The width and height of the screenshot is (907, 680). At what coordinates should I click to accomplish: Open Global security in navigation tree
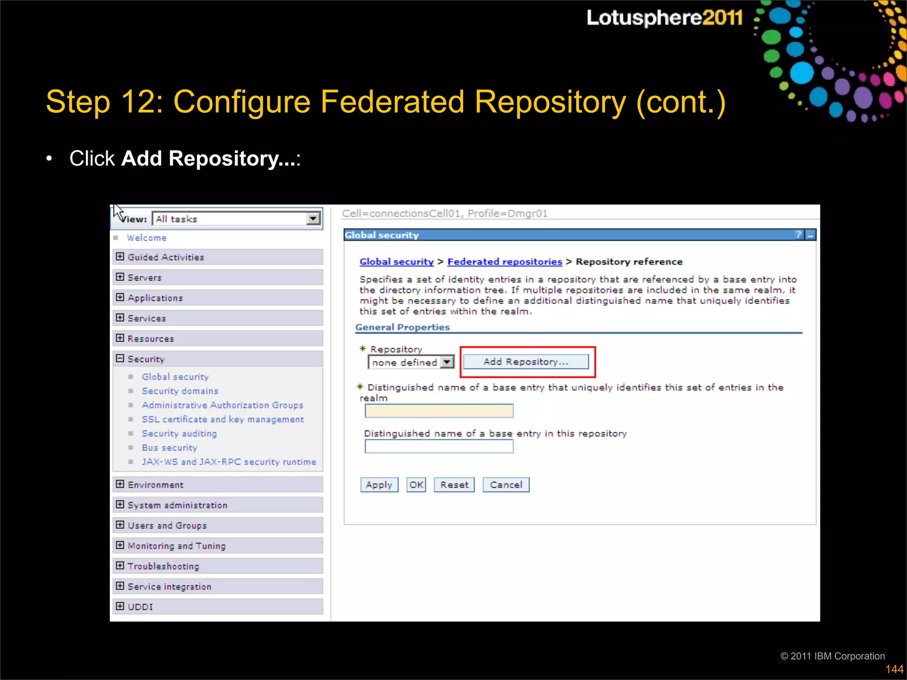[175, 377]
